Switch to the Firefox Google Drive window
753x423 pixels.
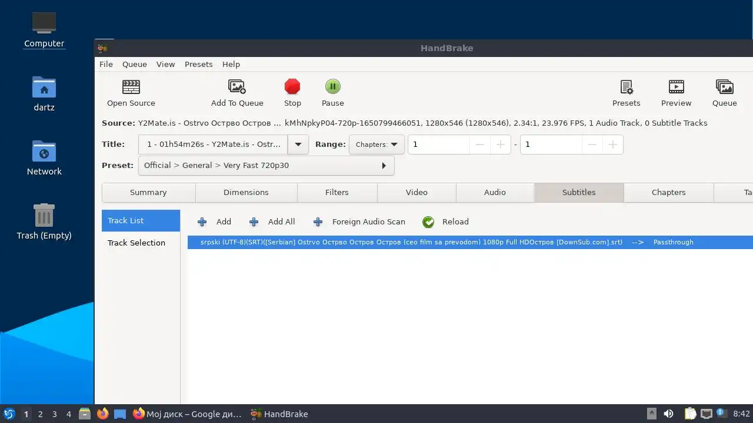pos(187,414)
